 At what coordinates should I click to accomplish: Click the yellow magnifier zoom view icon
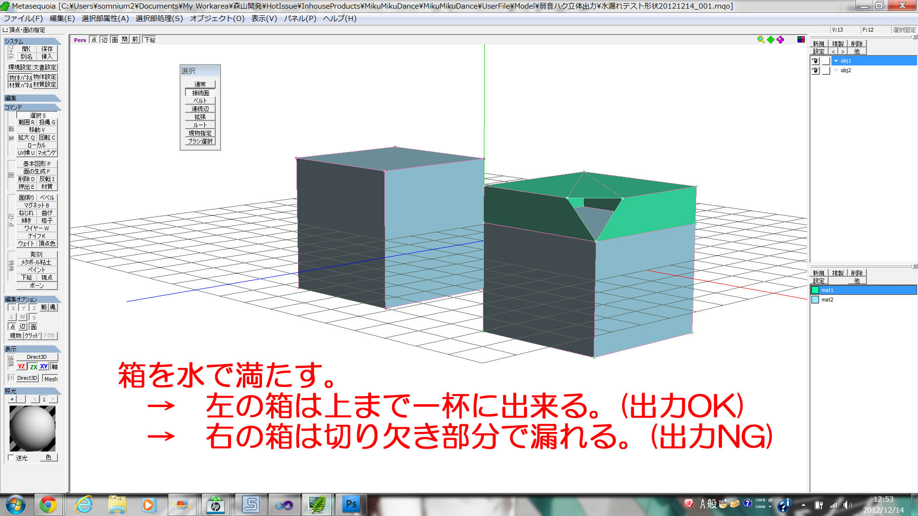pyautogui.click(x=761, y=40)
